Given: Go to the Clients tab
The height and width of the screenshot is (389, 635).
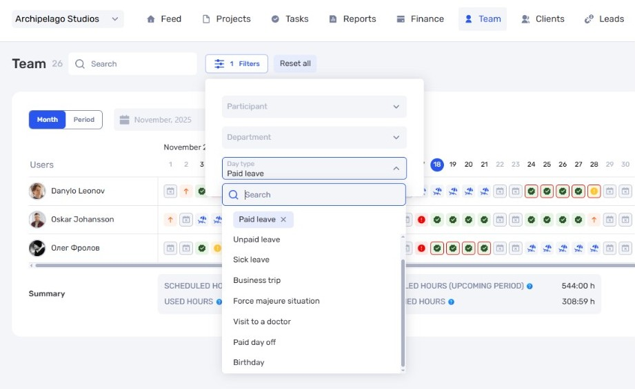Looking at the screenshot, I should click(543, 19).
